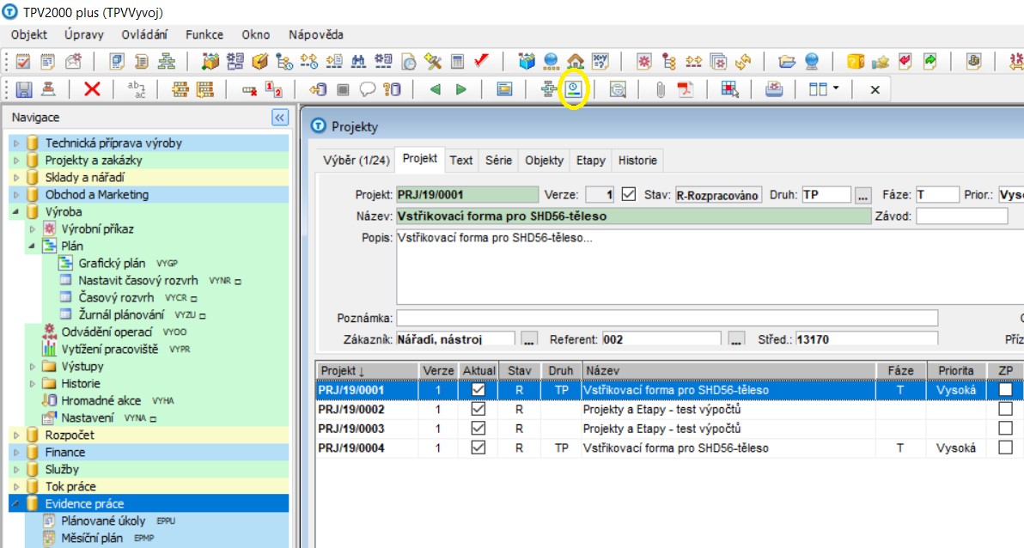The height and width of the screenshot is (548, 1024).
Task: Collapse the Výroba tree node
Action: click(x=16, y=211)
